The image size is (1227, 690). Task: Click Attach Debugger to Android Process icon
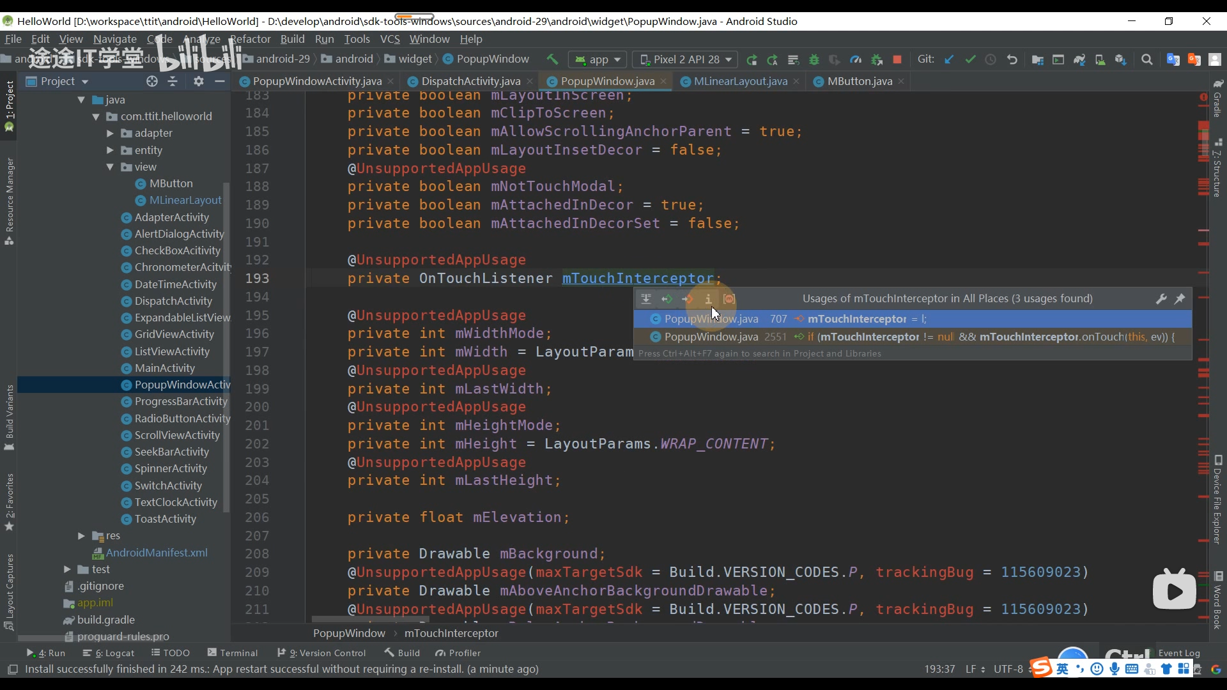877,59
